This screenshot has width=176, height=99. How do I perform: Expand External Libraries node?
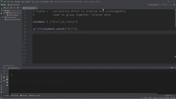[x=3, y=17]
